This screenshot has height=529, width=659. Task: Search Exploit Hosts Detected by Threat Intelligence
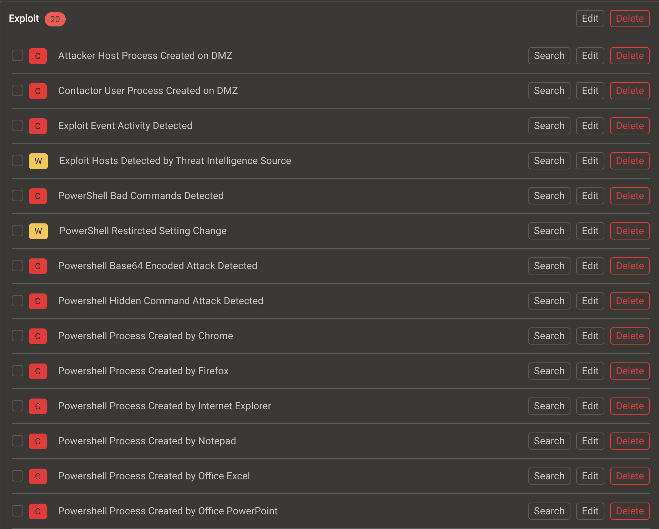pyautogui.click(x=549, y=161)
